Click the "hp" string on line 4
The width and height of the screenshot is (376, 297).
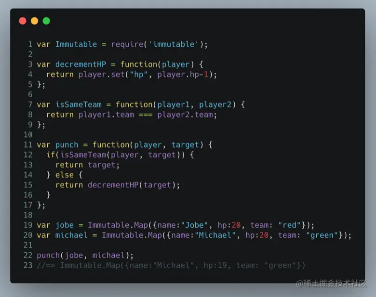pos(139,75)
